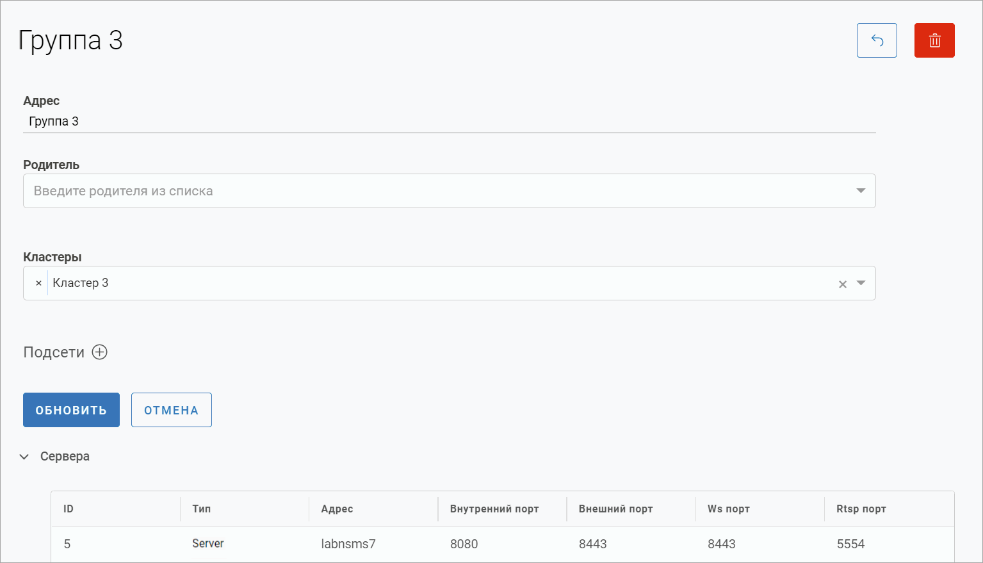Click the Родитель search input

pyautogui.click(x=435, y=191)
